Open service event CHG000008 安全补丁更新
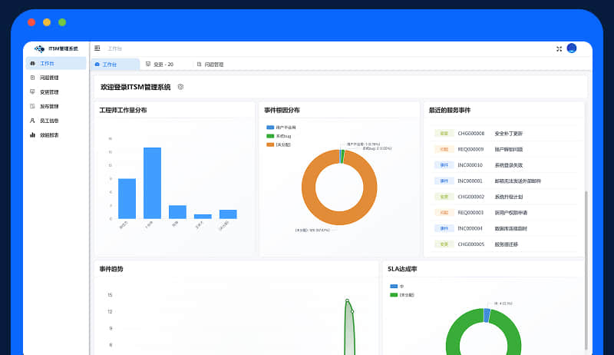The width and height of the screenshot is (614, 355). (491, 133)
